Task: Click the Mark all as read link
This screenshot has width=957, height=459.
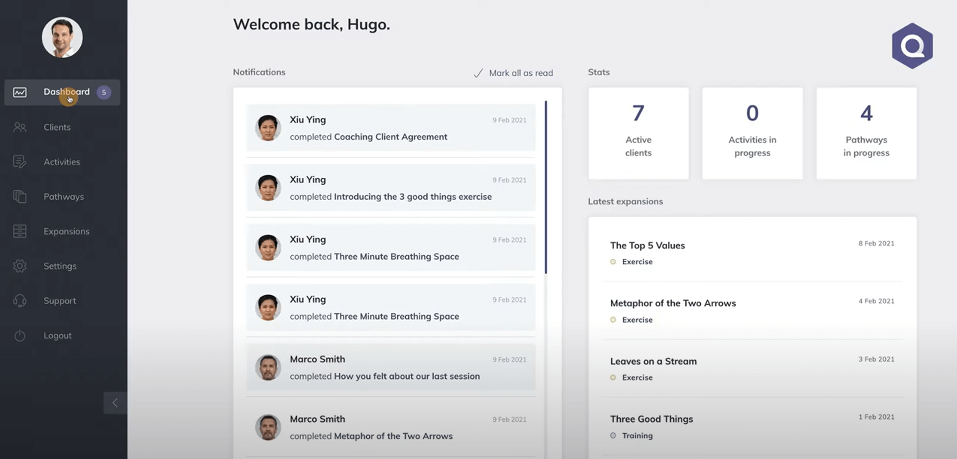Action: point(521,73)
